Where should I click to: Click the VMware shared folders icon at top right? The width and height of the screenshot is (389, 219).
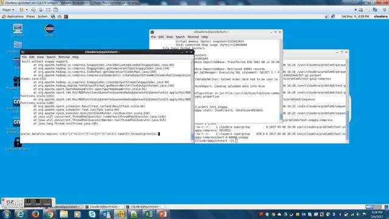(x=375, y=10)
